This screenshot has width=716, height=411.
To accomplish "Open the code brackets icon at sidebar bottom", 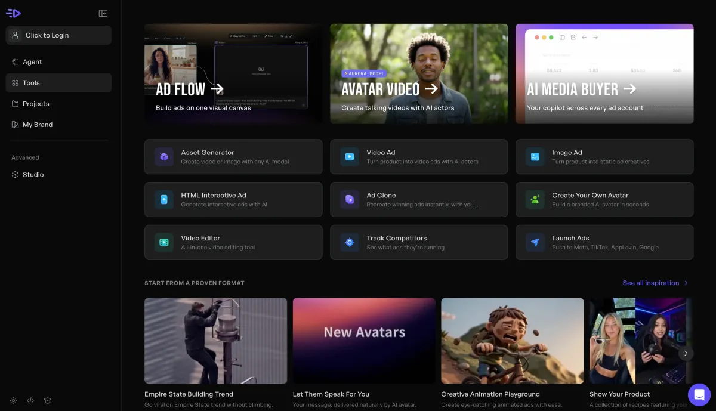I will (30, 400).
